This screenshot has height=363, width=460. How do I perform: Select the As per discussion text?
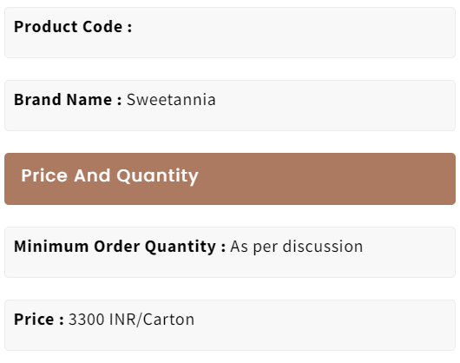pyautogui.click(x=297, y=247)
